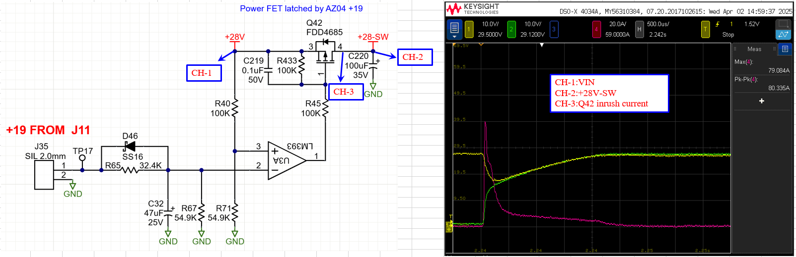Activate the zoom box selection icon
Viewport: 796px width, 257px height.
[x=783, y=24]
